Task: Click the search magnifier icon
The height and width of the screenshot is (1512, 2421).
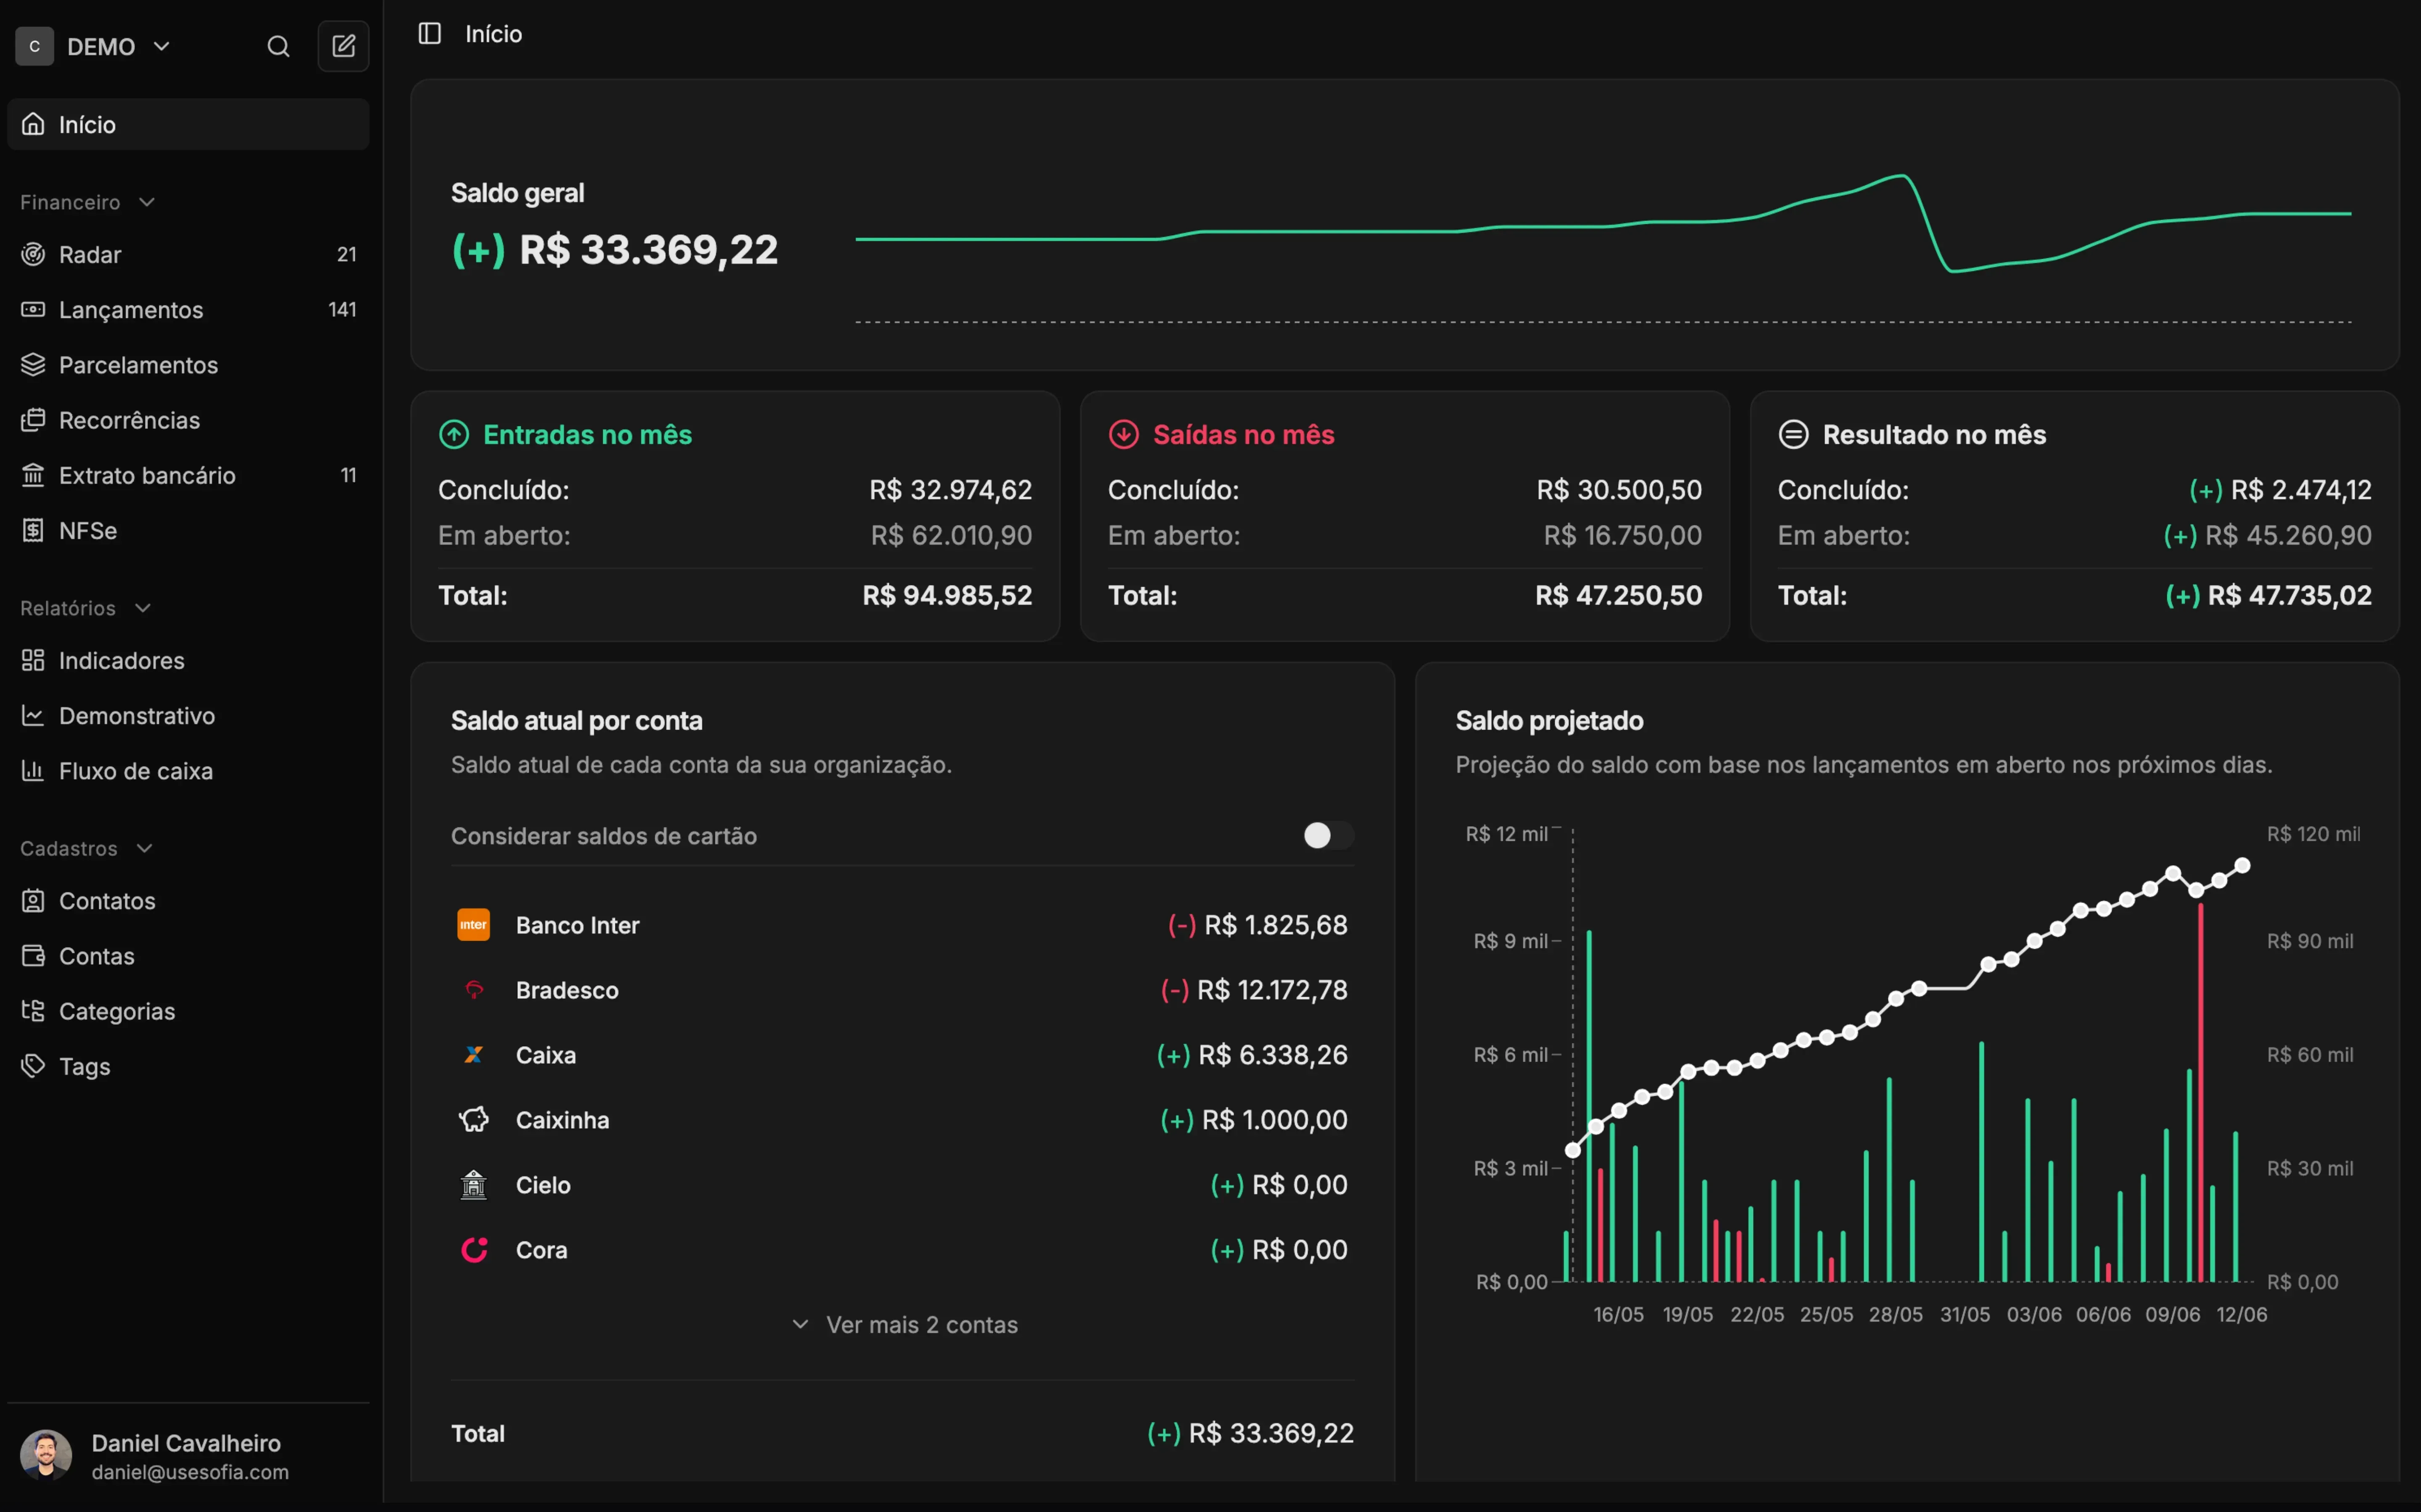Action: 278,46
